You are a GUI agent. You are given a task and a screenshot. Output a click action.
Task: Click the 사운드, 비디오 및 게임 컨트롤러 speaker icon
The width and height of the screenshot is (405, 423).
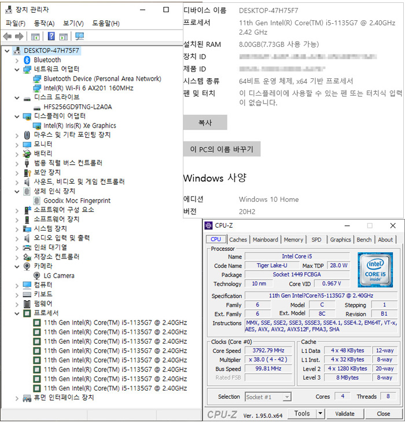pos(27,182)
